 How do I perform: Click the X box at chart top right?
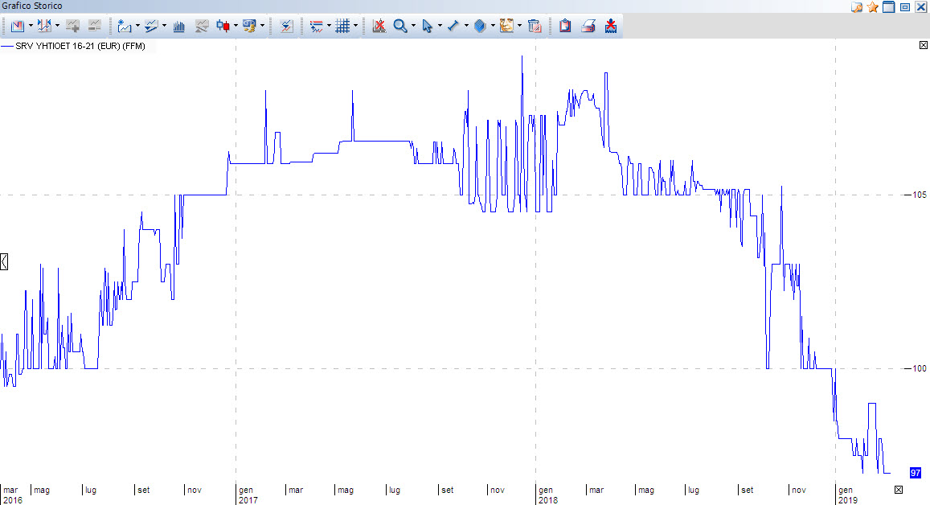point(924,45)
